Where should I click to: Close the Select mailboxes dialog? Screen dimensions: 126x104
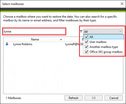pos(122,4)
